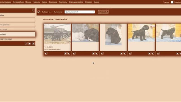Delete album with sidebar X icon
Image resolution: width=181 pixels, height=102 pixels.
coord(33,43)
